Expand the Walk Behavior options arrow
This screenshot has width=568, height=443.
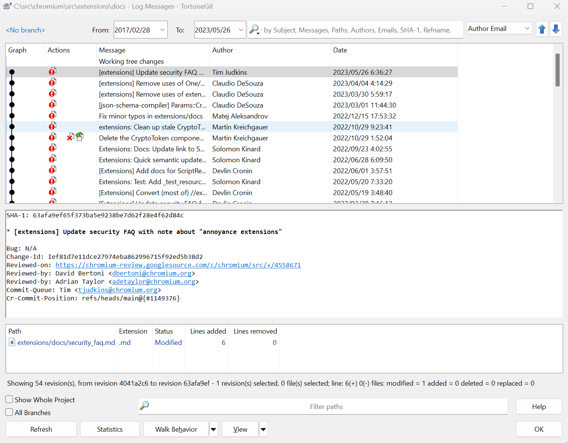pos(213,429)
